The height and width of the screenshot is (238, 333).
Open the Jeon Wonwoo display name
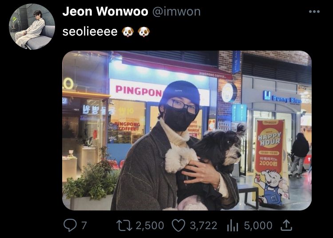pyautogui.click(x=105, y=11)
